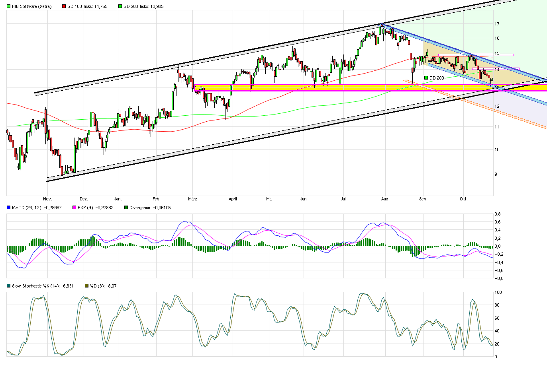Click the stochastic axis value 60
The width and height of the screenshot is (547, 369).
(x=497, y=318)
